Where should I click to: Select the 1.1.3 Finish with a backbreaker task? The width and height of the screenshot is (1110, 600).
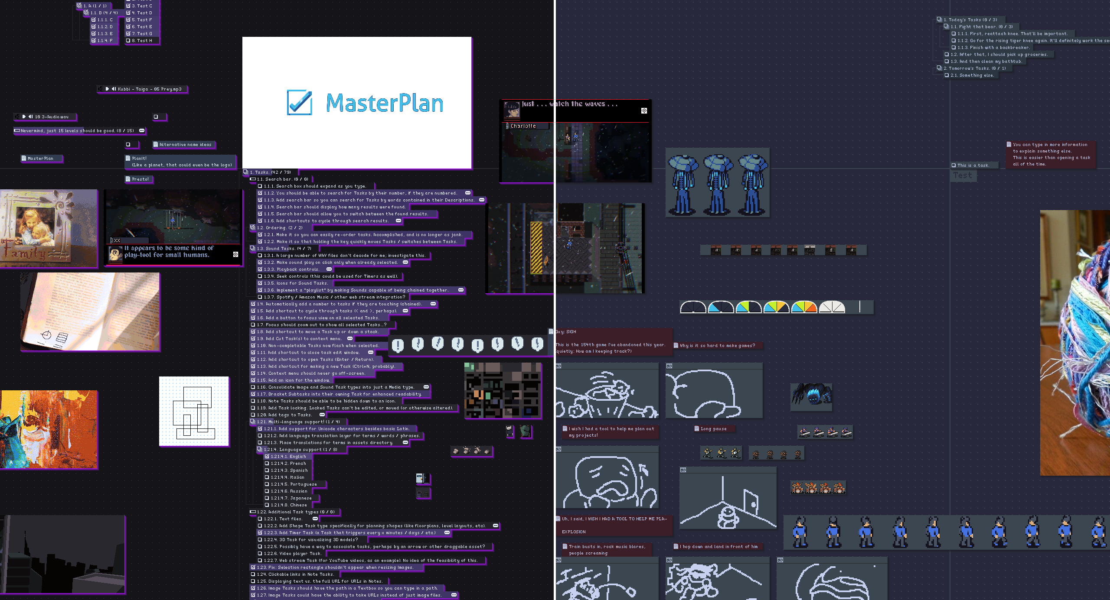point(992,47)
